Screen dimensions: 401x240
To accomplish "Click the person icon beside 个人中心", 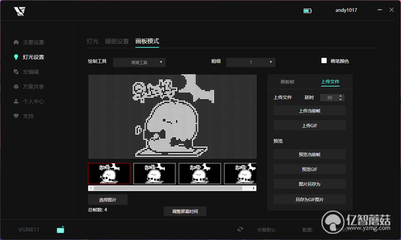I will (16, 102).
